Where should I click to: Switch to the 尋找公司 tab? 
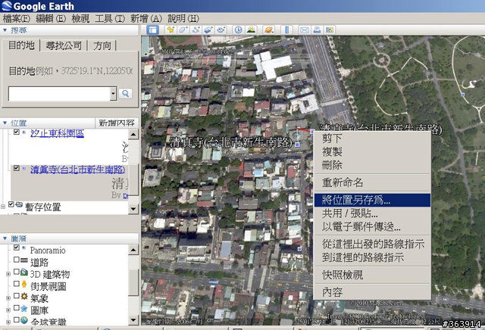pos(64,45)
